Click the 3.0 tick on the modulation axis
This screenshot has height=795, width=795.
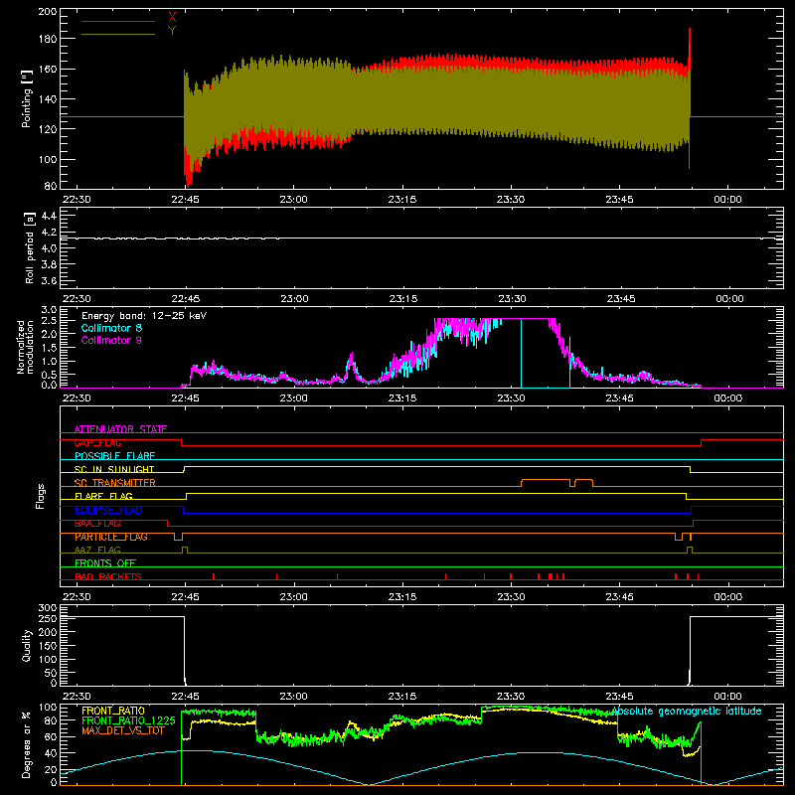(49, 310)
